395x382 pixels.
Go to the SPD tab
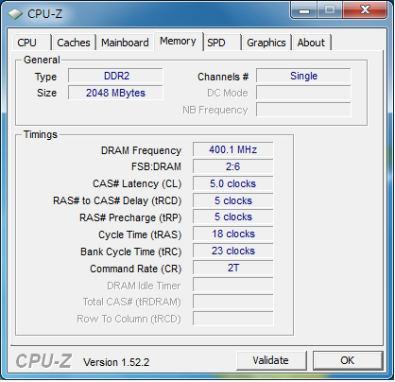point(221,43)
